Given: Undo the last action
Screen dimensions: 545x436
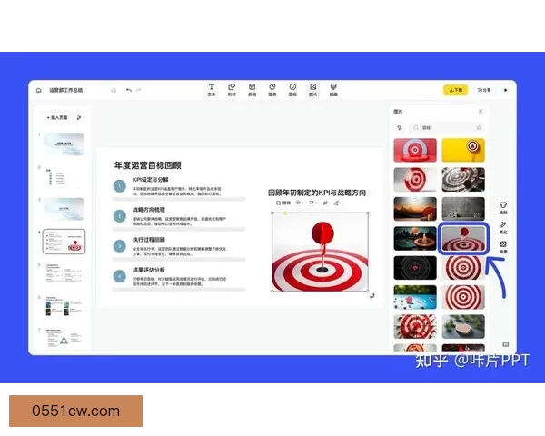Looking at the screenshot, I should 129,90.
